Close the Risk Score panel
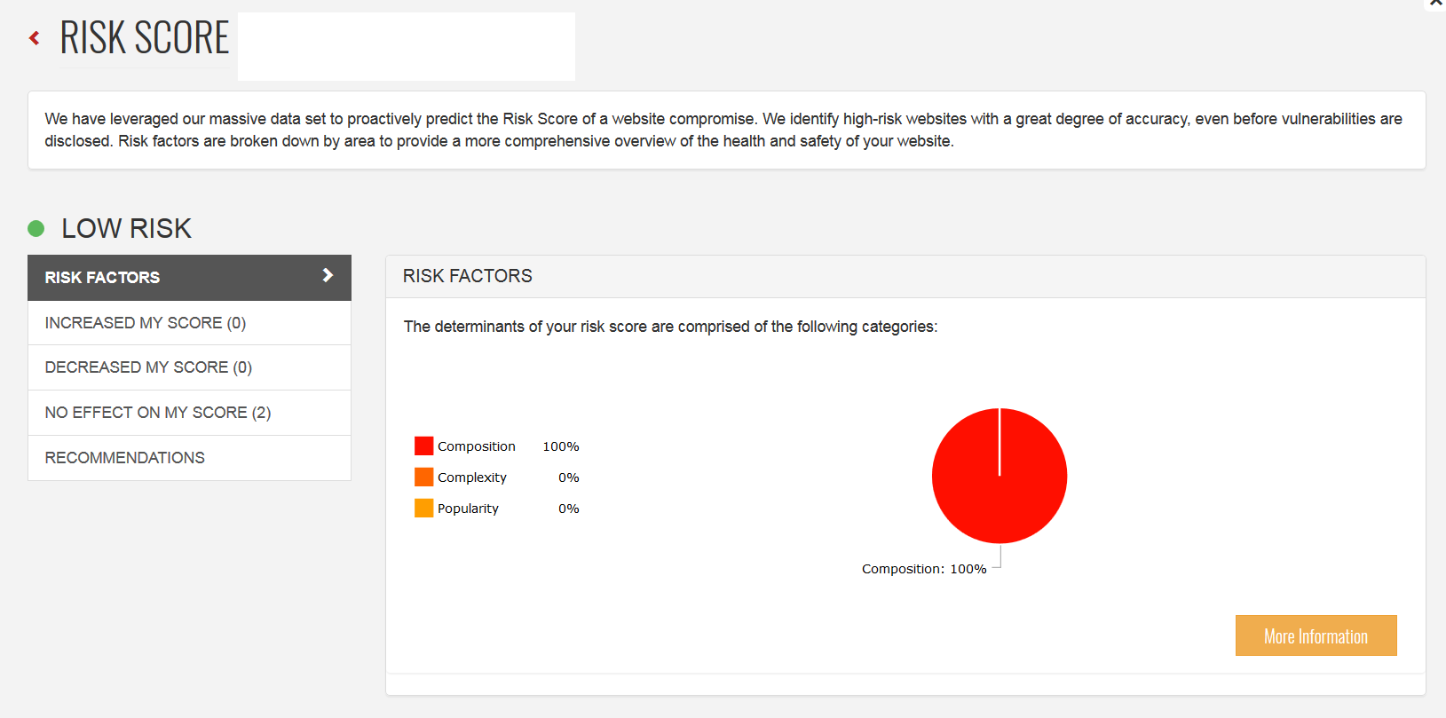The height and width of the screenshot is (718, 1446). (x=1436, y=4)
